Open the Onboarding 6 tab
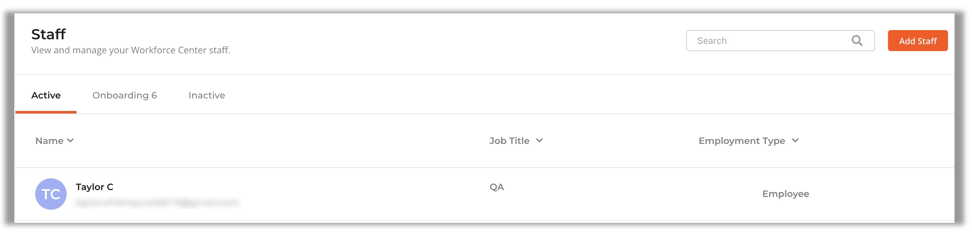The width and height of the screenshot is (972, 235). tap(124, 95)
